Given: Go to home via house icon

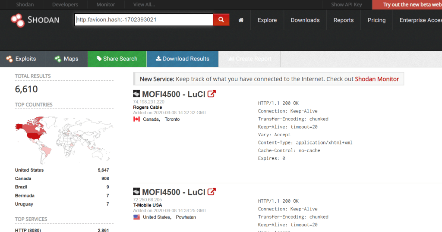Looking at the screenshot, I should tap(241, 20).
